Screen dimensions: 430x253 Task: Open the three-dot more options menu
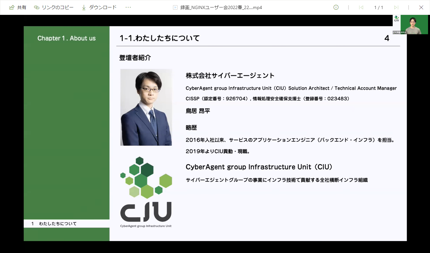pyautogui.click(x=128, y=7)
